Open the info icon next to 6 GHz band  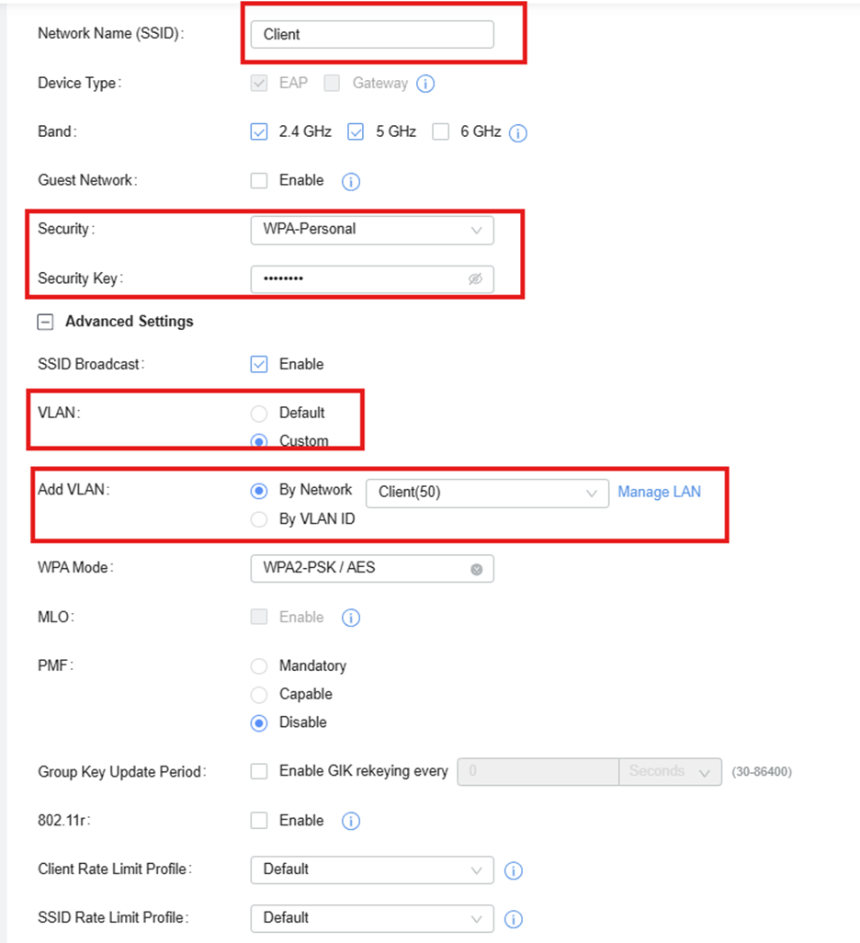coord(518,133)
